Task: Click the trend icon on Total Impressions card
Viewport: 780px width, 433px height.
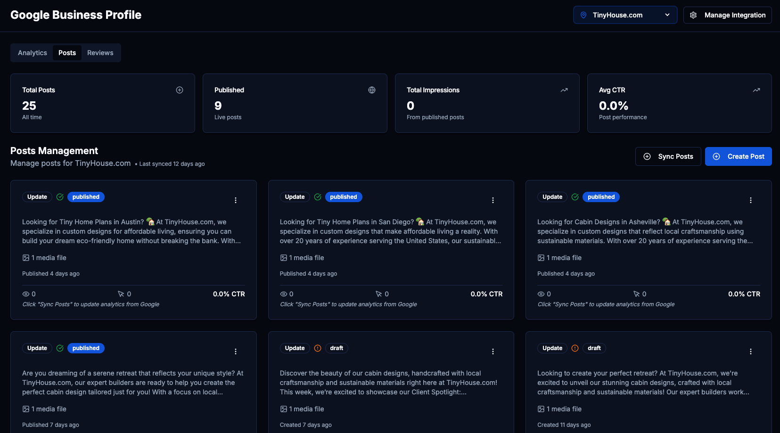Action: (564, 90)
